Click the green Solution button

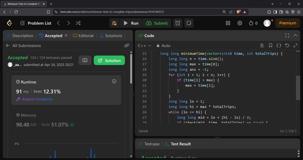click(x=109, y=60)
